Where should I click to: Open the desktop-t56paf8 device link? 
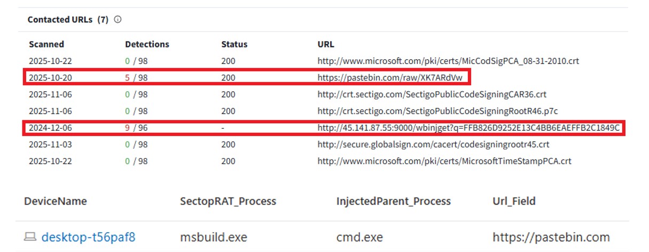click(x=88, y=237)
